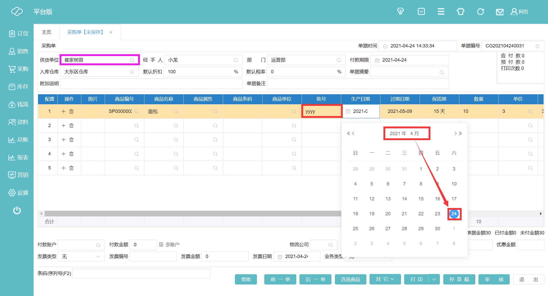
Task: Delete row 1 using trash icon
Action: pyautogui.click(x=71, y=111)
